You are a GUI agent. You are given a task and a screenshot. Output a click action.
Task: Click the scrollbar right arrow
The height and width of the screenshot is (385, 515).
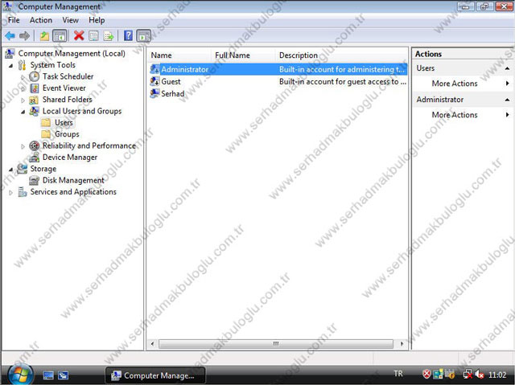(402, 344)
